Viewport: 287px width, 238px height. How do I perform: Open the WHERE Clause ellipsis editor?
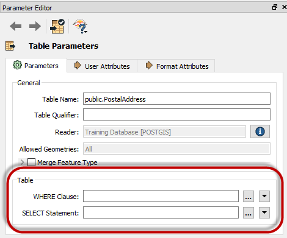249,196
